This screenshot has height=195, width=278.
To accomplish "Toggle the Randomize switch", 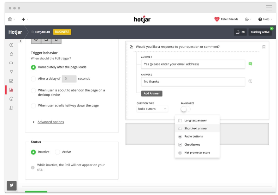I will pos(186,109).
